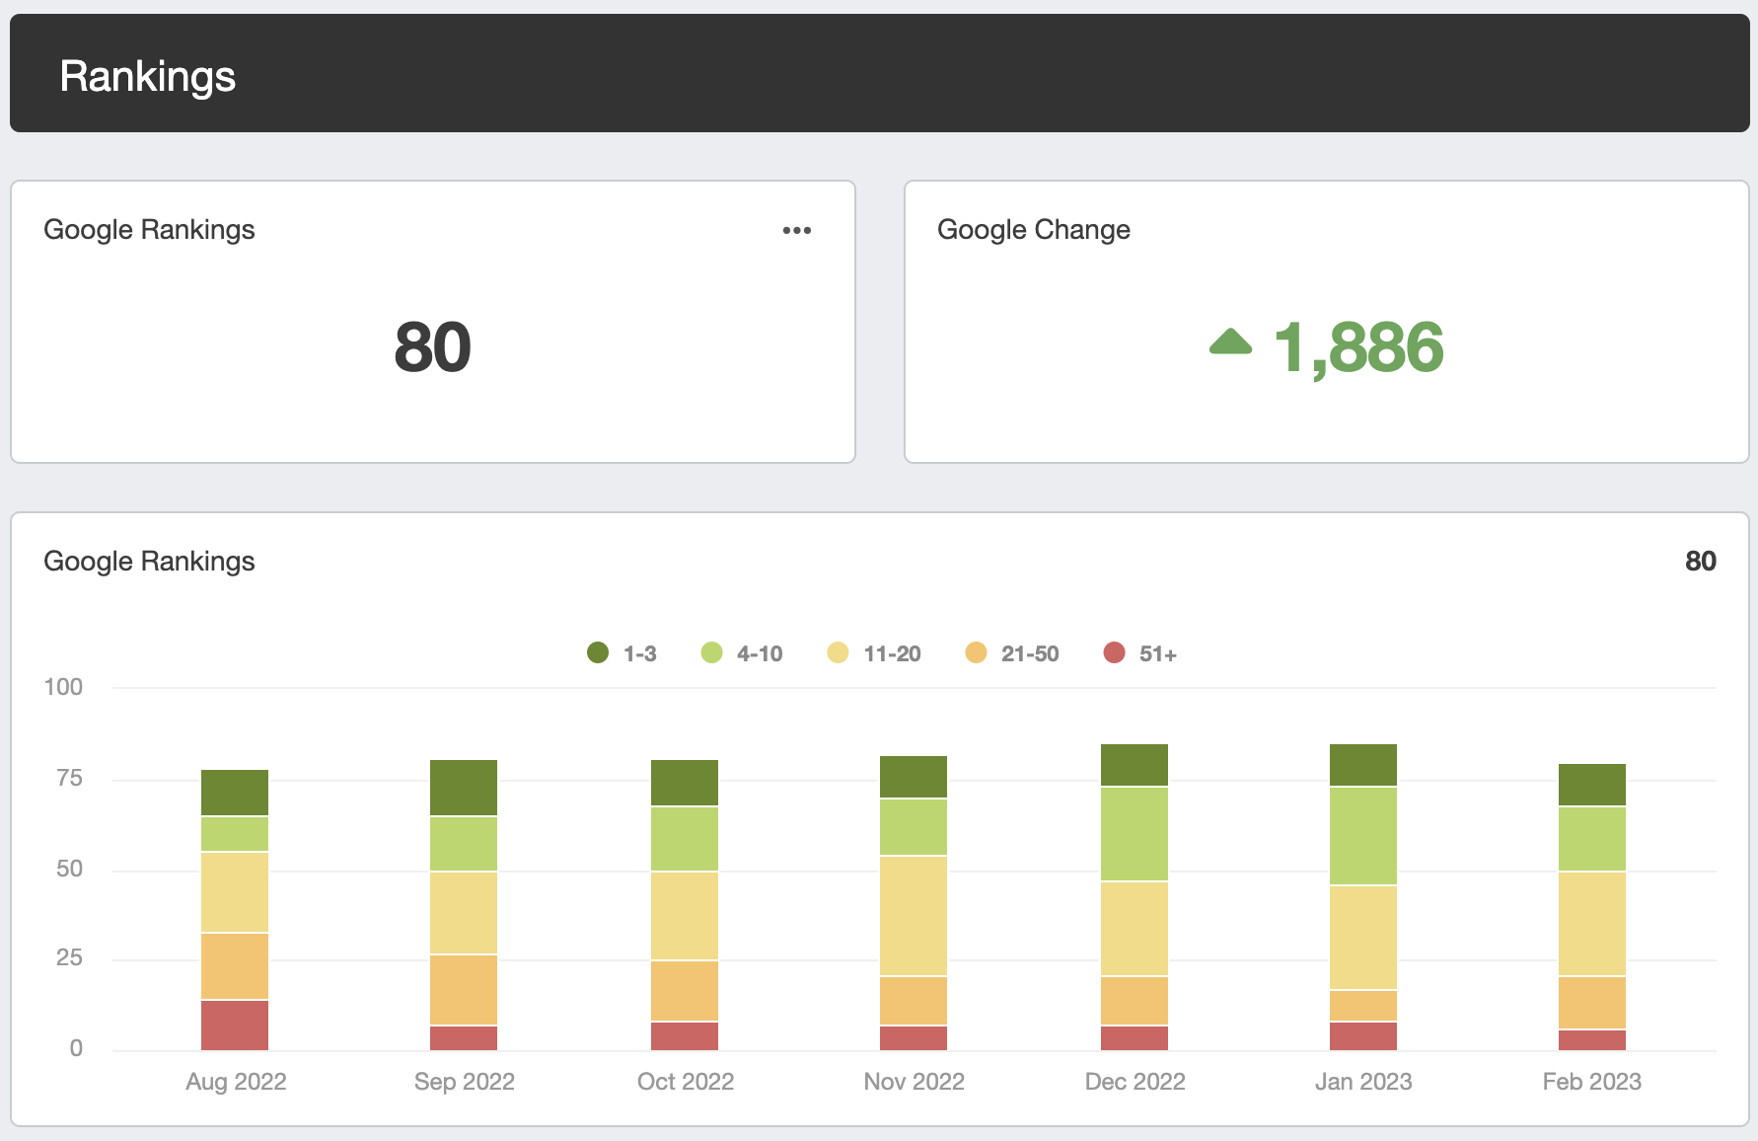The height and width of the screenshot is (1141, 1758).
Task: Click the Rankings header title
Action: point(148,76)
